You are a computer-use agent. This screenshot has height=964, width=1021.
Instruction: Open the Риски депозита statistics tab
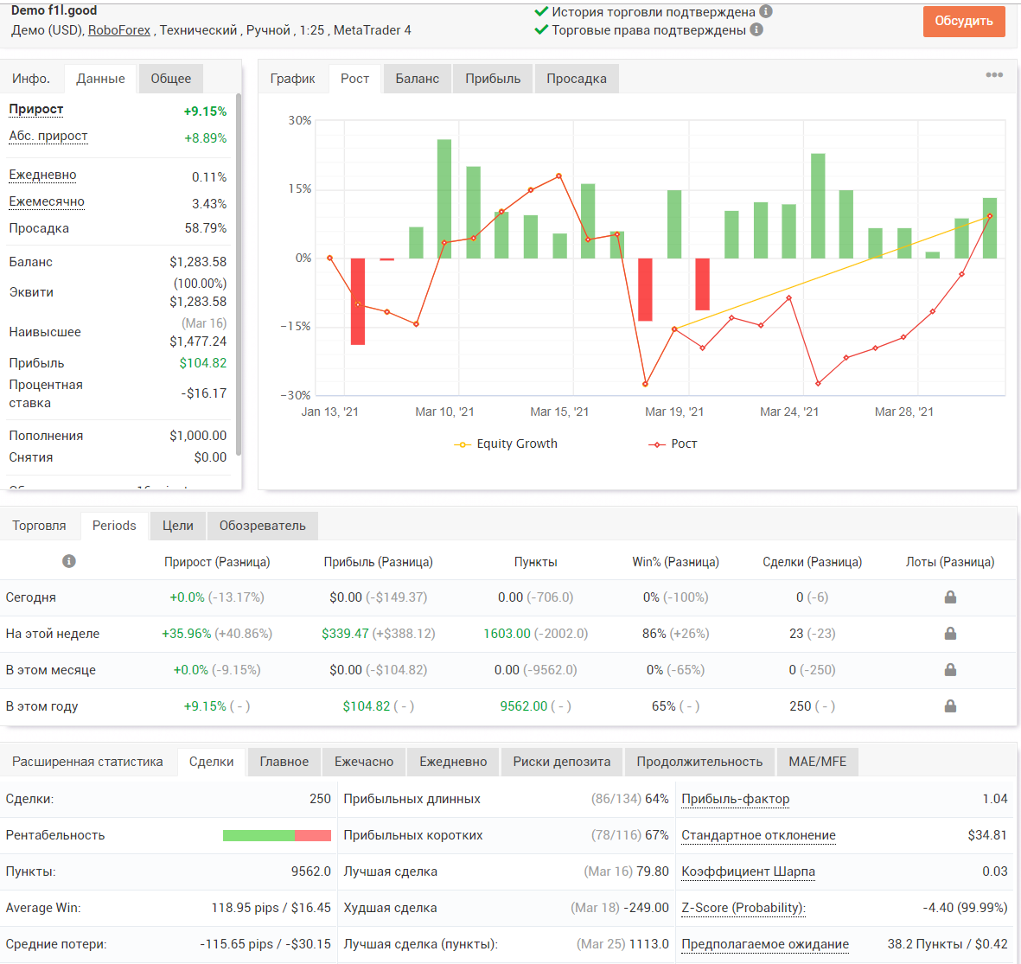pos(562,762)
